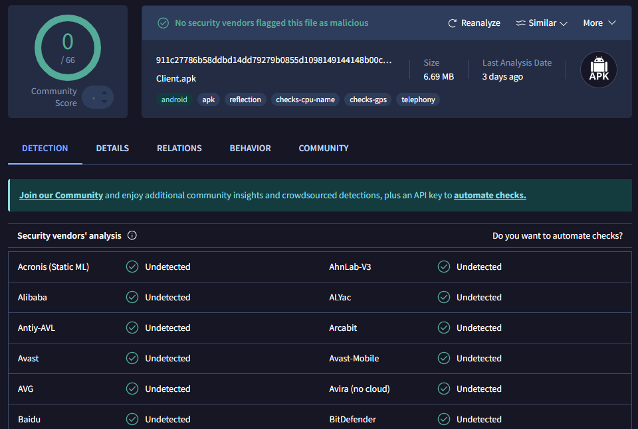This screenshot has height=429, width=638.
Task: Open the Behavior tab
Action: pyautogui.click(x=250, y=149)
